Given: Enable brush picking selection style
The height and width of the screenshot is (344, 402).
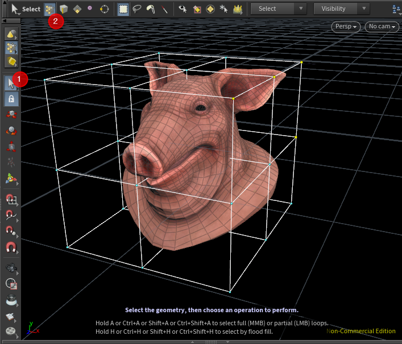Looking at the screenshot, I should [151, 9].
